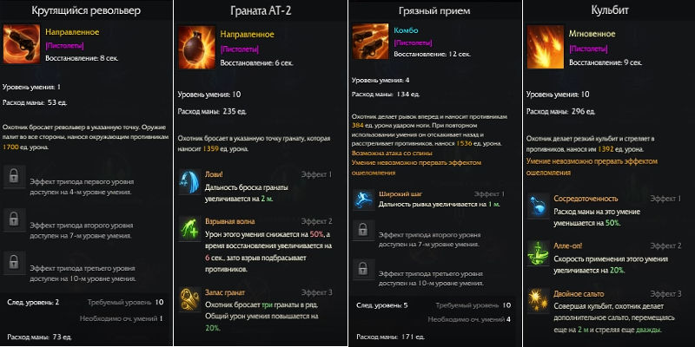Screen dimensions: 695x347
Task: Click the Пистолеты tag under Комбо
Action: [413, 43]
